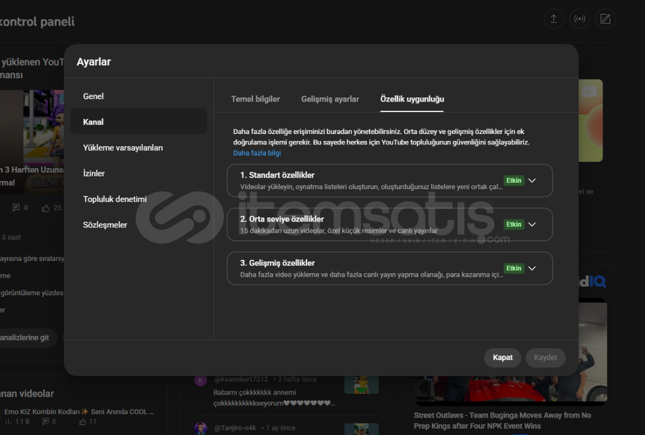Open Genel settings section

pyautogui.click(x=94, y=96)
